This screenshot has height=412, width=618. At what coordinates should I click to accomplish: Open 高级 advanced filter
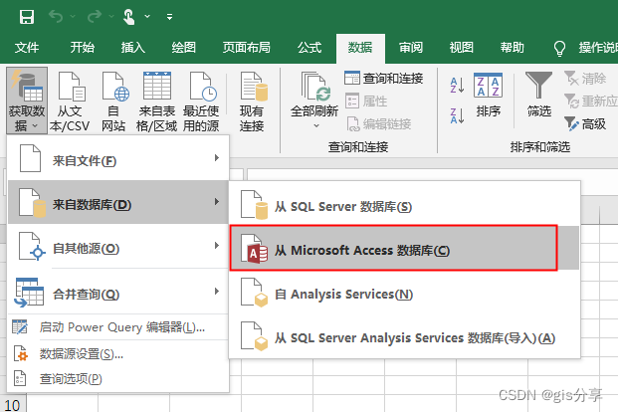585,124
